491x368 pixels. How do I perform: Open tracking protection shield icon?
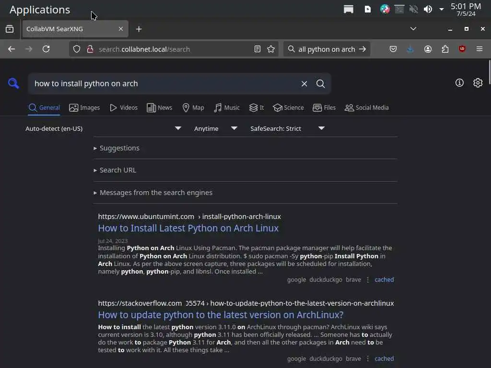coord(77,49)
